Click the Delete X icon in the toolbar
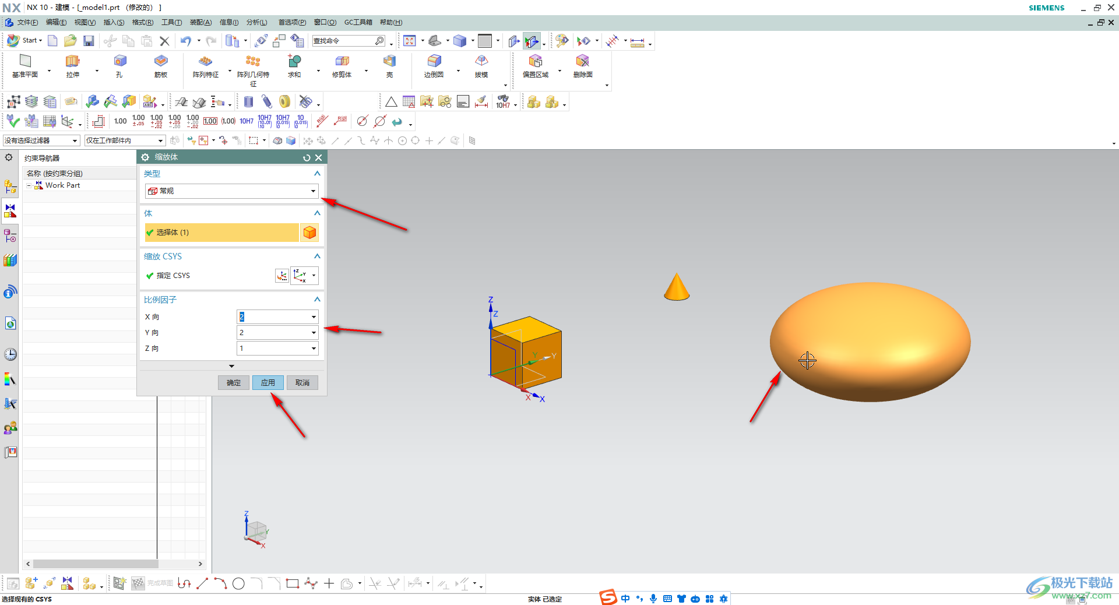The height and width of the screenshot is (605, 1119). click(x=164, y=41)
